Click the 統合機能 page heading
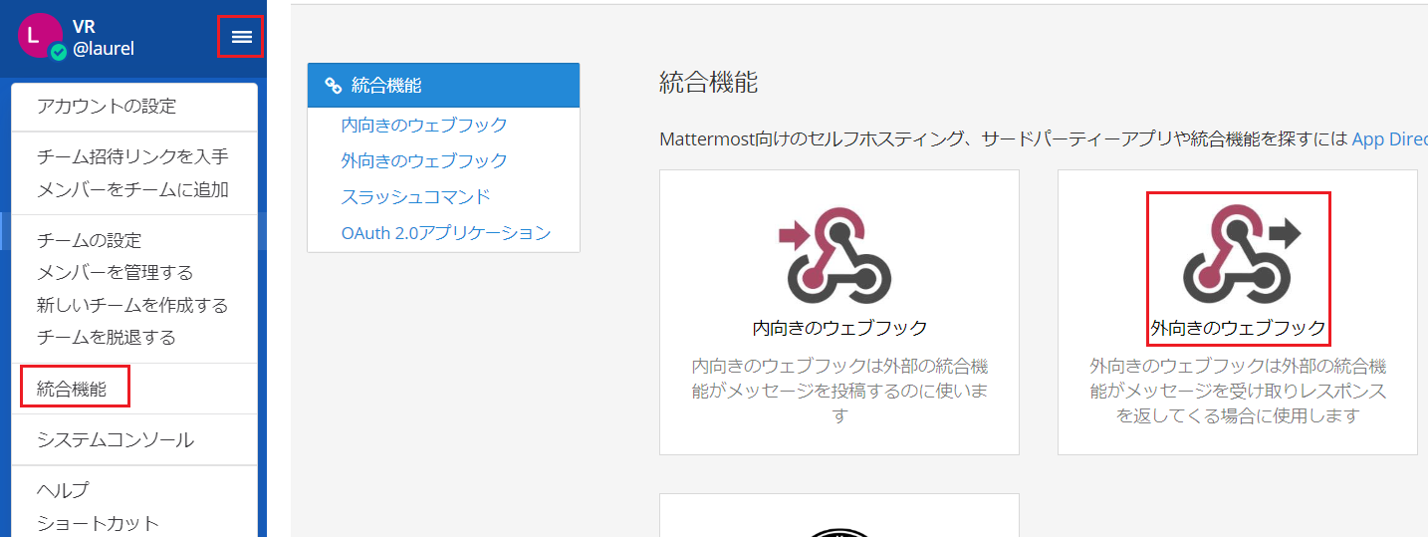 [x=708, y=83]
